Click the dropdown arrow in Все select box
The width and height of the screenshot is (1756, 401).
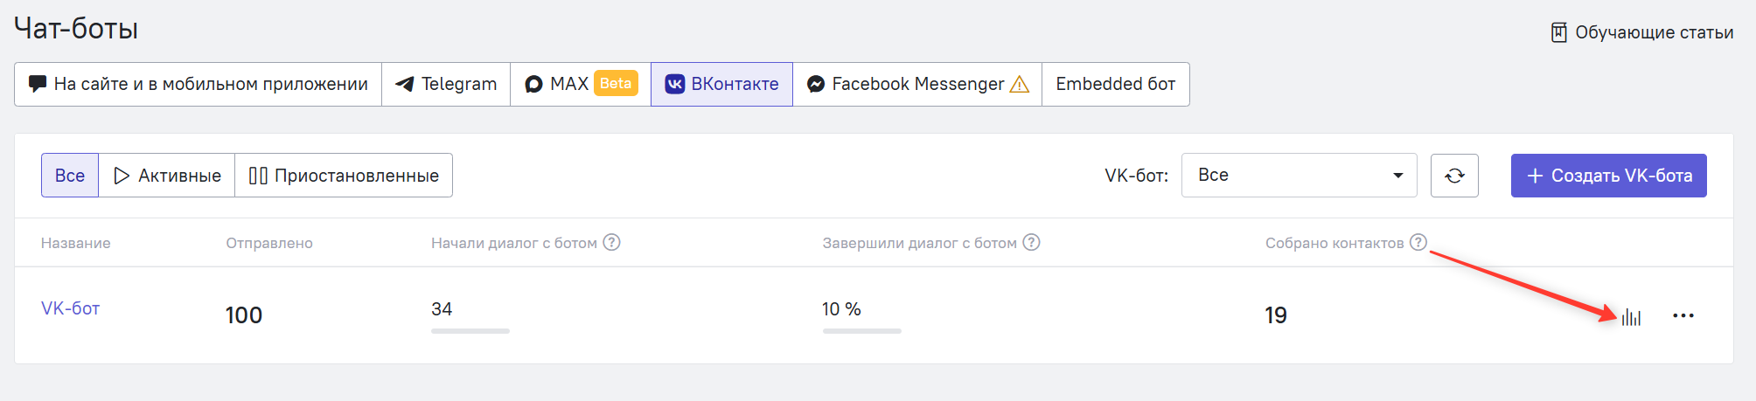[1398, 176]
